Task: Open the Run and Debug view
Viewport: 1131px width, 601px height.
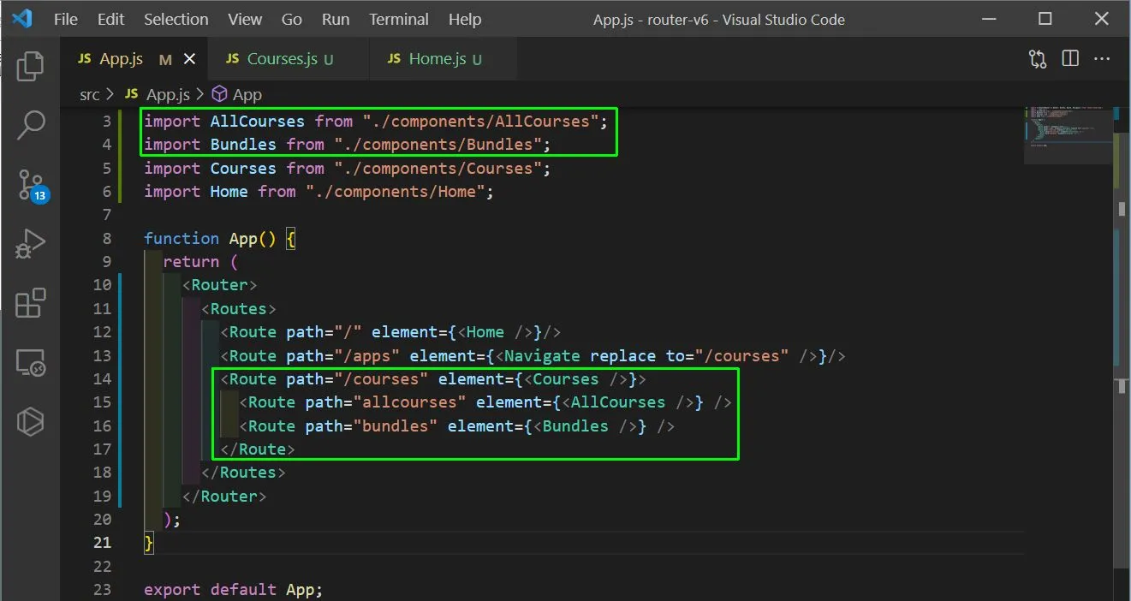Action: click(x=30, y=244)
